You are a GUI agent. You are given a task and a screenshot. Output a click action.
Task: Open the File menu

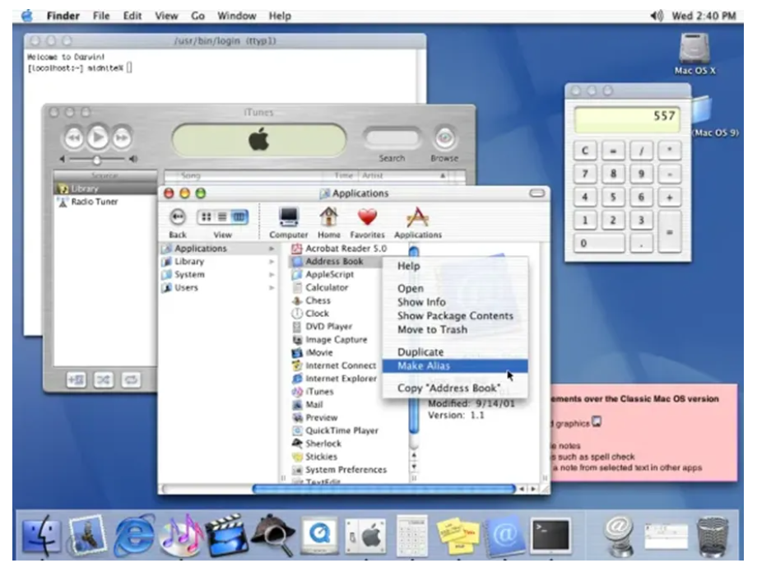[x=101, y=16]
